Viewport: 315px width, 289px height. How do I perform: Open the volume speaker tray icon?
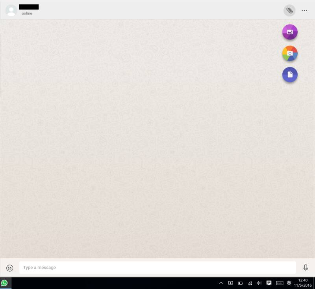[259, 283]
